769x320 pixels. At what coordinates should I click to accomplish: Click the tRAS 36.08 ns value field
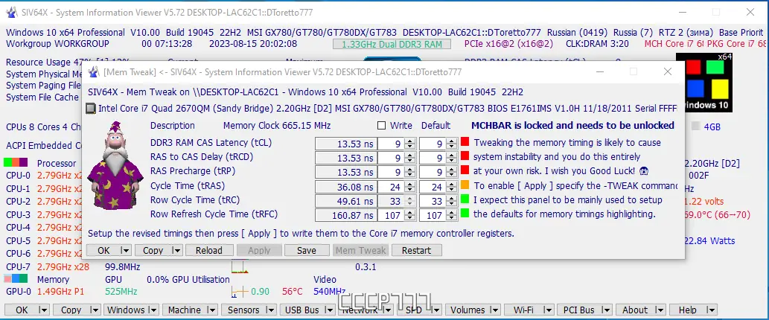(x=345, y=187)
